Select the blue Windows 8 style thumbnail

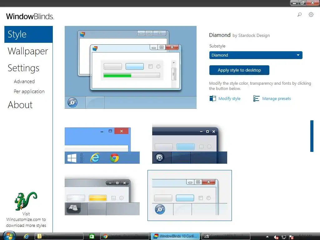tap(102, 146)
